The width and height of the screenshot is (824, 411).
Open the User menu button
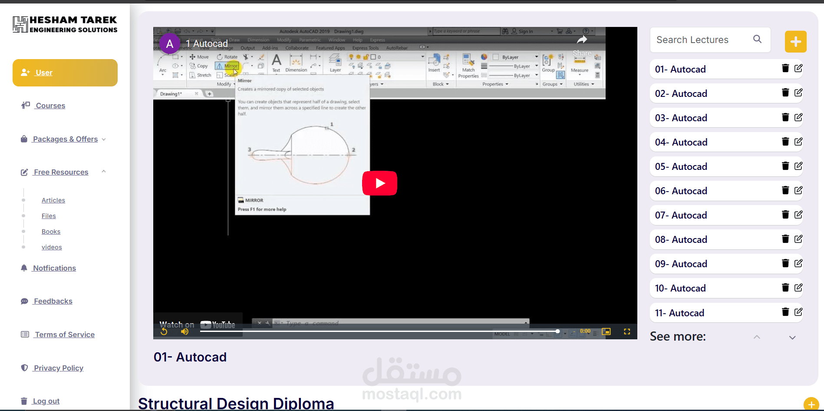pos(65,73)
